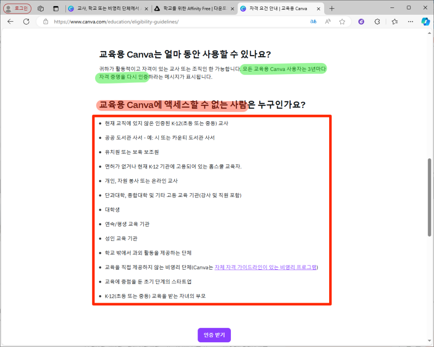Add page to favorites star
The height and width of the screenshot is (347, 434).
tap(342, 22)
